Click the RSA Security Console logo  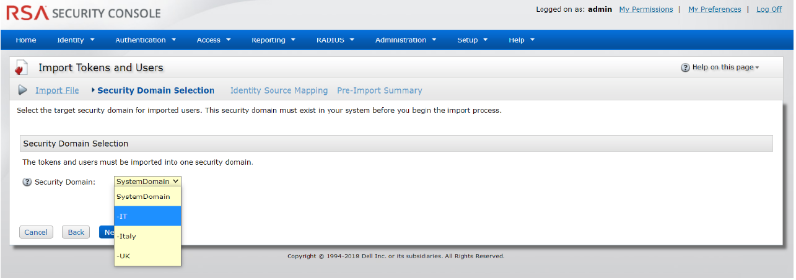click(84, 13)
